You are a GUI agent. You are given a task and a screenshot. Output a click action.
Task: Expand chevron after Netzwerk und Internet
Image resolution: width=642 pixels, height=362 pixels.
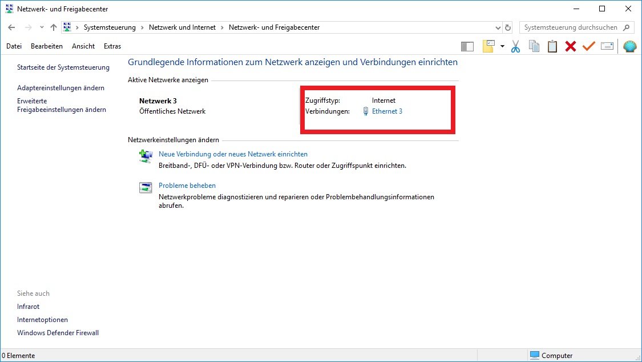tap(222, 27)
